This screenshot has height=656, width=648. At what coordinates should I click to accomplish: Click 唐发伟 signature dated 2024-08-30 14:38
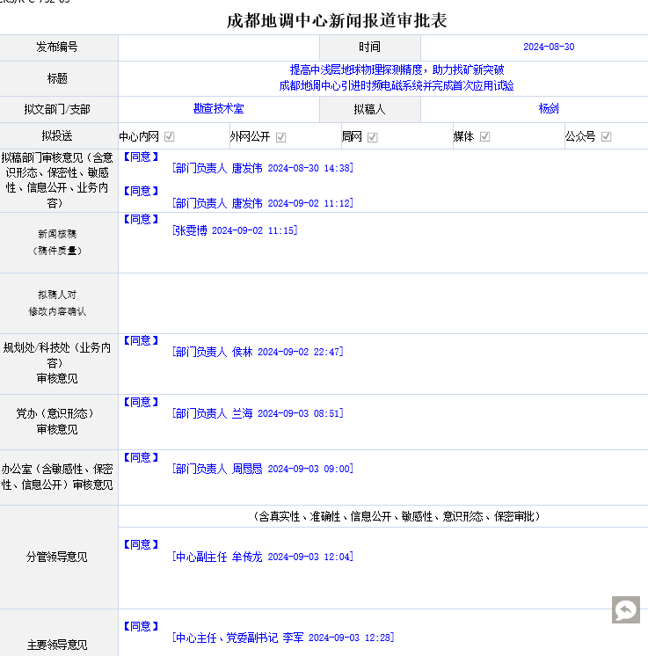263,168
